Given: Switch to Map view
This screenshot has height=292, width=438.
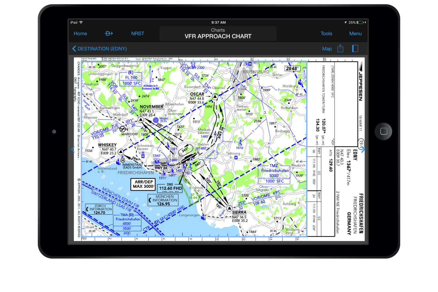Looking at the screenshot, I should tap(327, 49).
